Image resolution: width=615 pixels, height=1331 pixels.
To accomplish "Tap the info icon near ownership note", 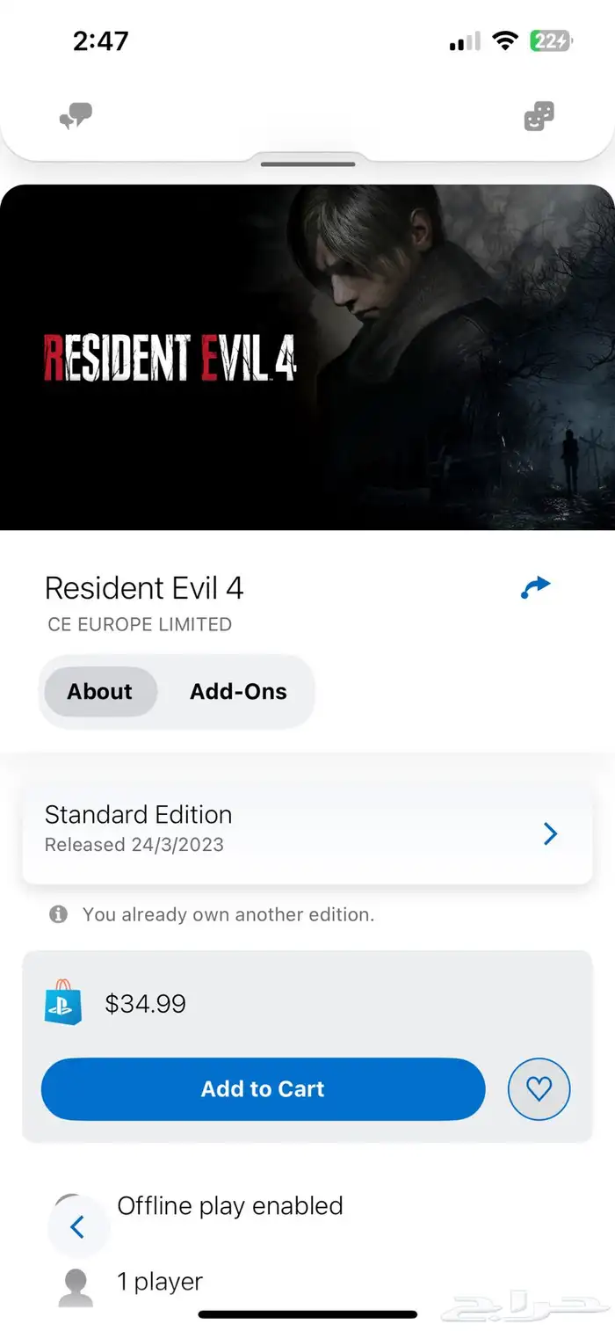I will (x=58, y=914).
